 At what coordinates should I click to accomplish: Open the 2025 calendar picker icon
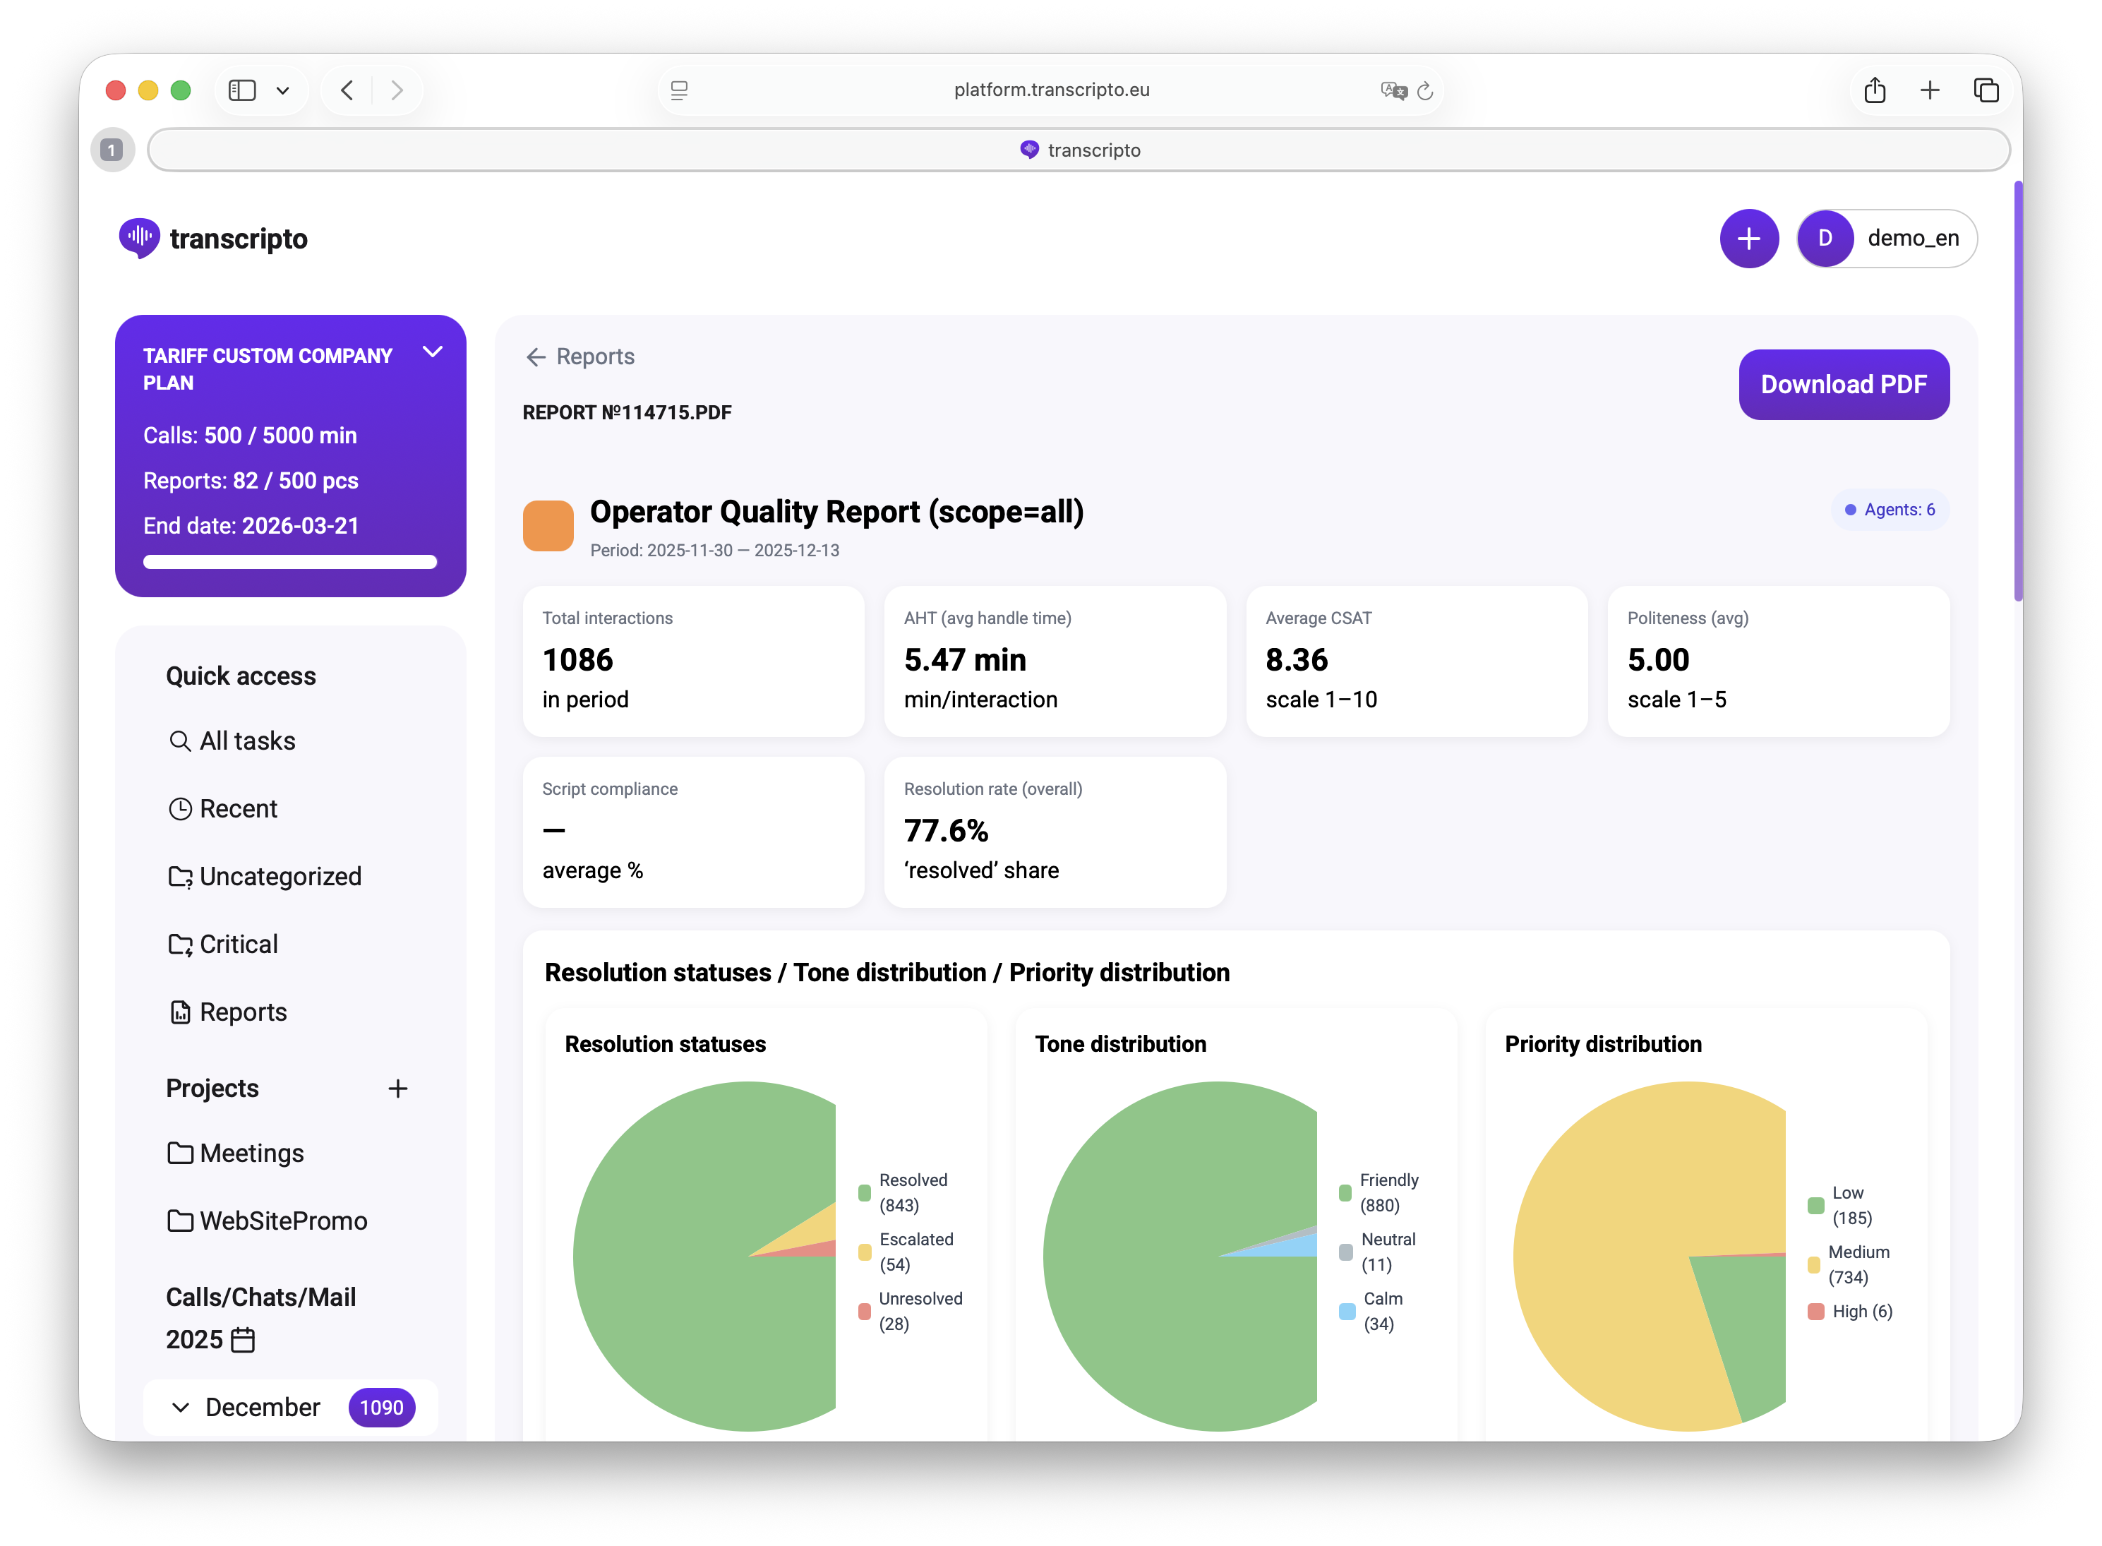pyautogui.click(x=242, y=1340)
